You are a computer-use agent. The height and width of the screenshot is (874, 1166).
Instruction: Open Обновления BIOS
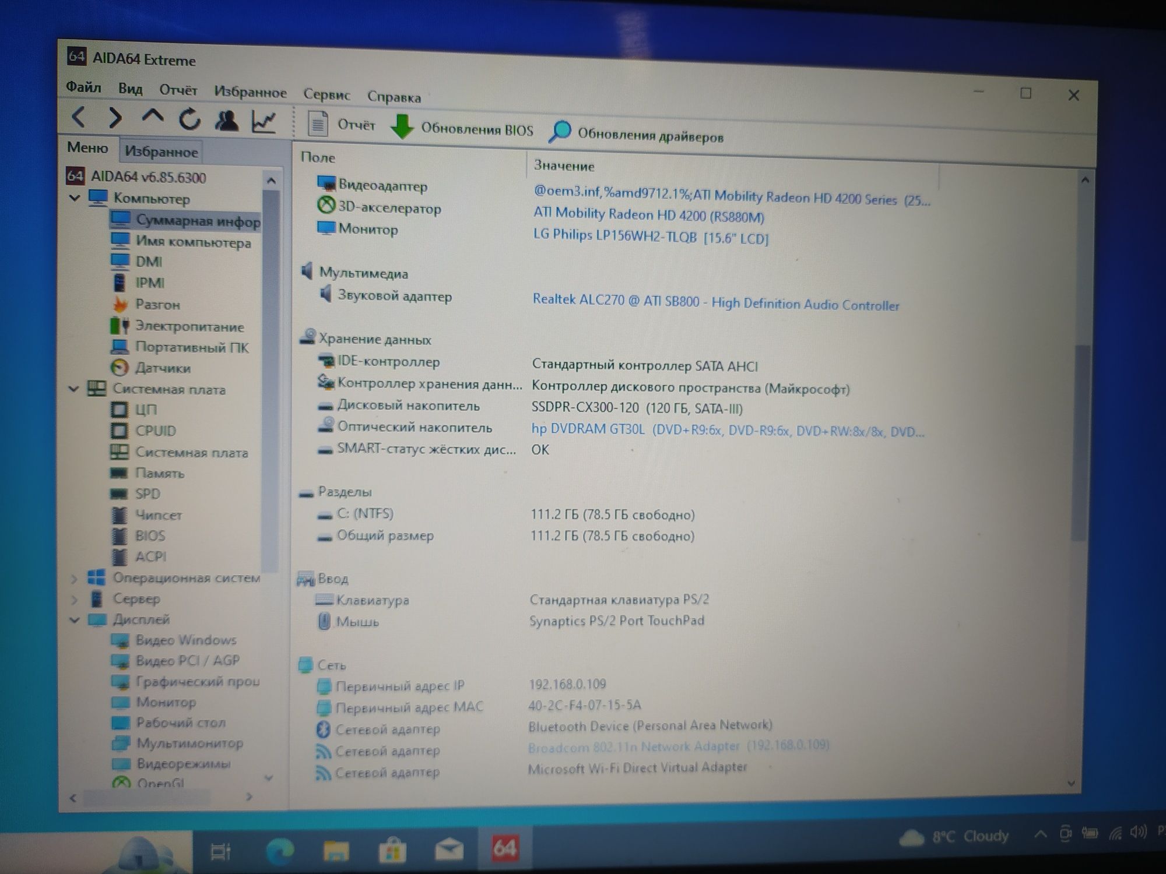pyautogui.click(x=462, y=128)
